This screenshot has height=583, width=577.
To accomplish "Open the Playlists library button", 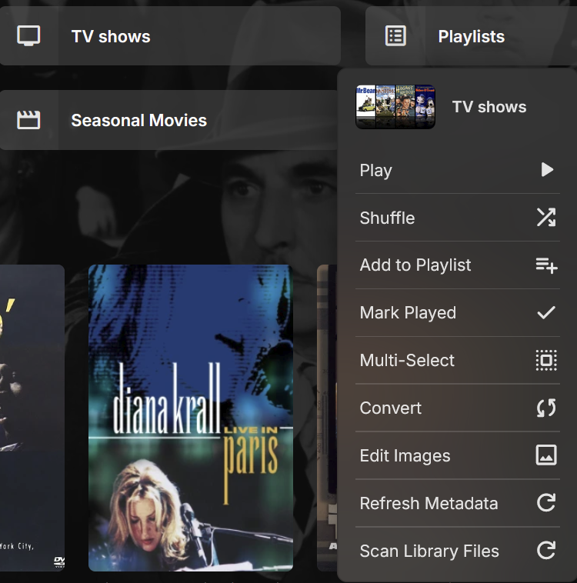I will tap(471, 35).
